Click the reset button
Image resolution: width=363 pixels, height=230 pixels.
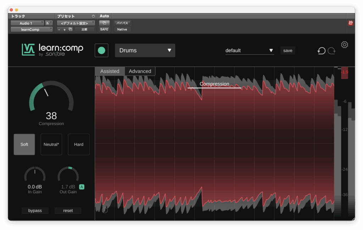pos(68,211)
